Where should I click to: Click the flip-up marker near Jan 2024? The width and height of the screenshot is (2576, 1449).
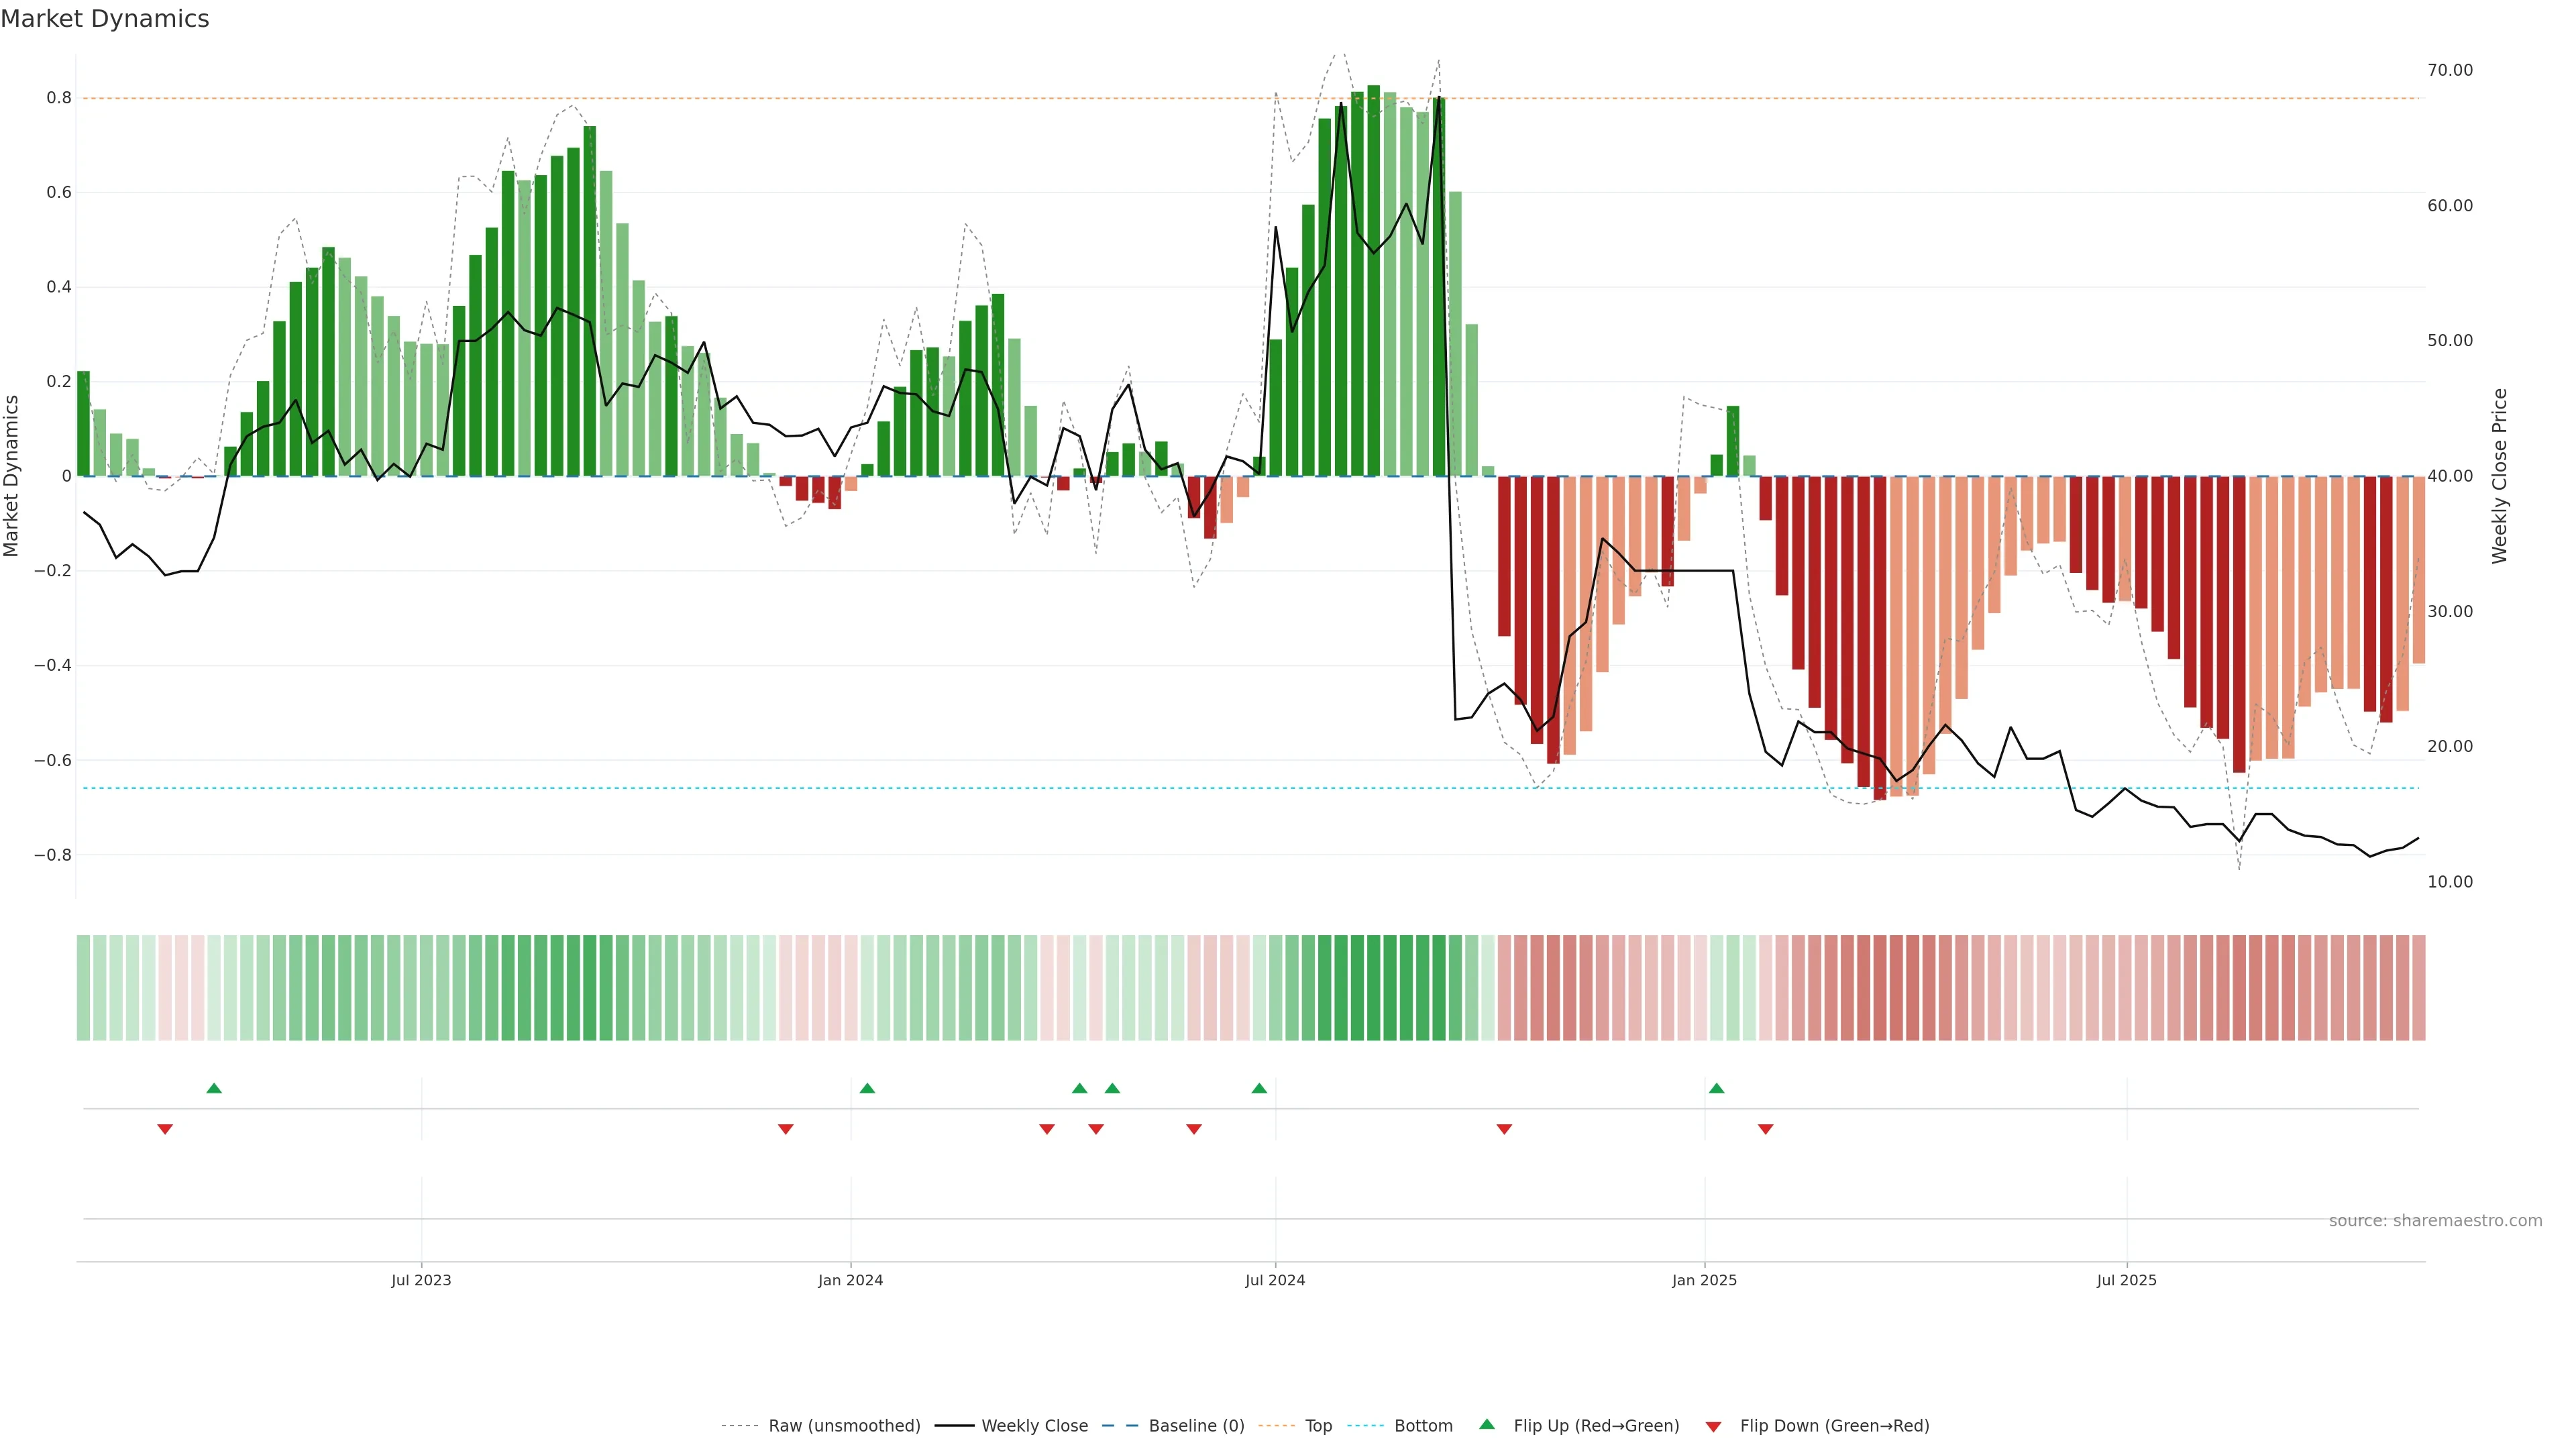point(867,1088)
